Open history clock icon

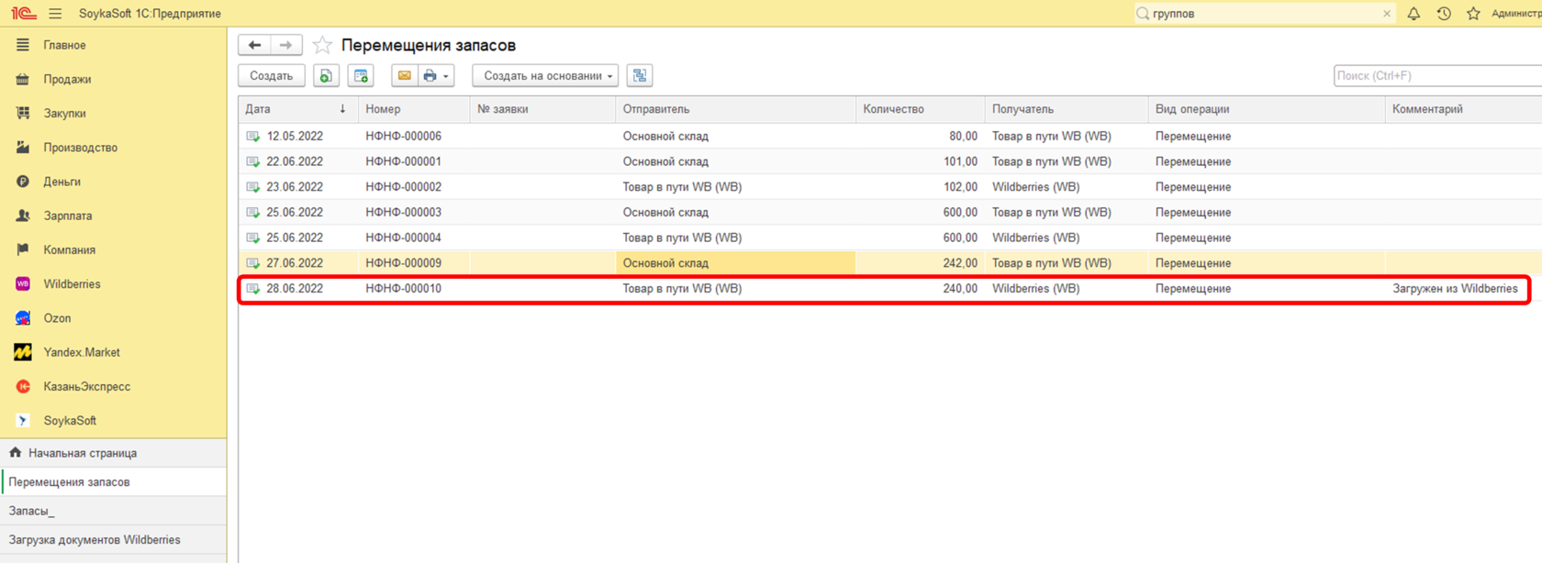click(1444, 14)
